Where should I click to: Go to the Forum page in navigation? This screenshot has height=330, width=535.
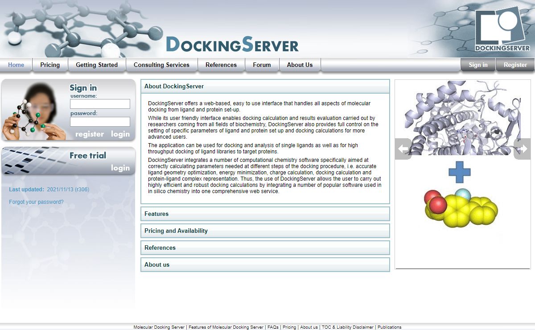click(262, 65)
